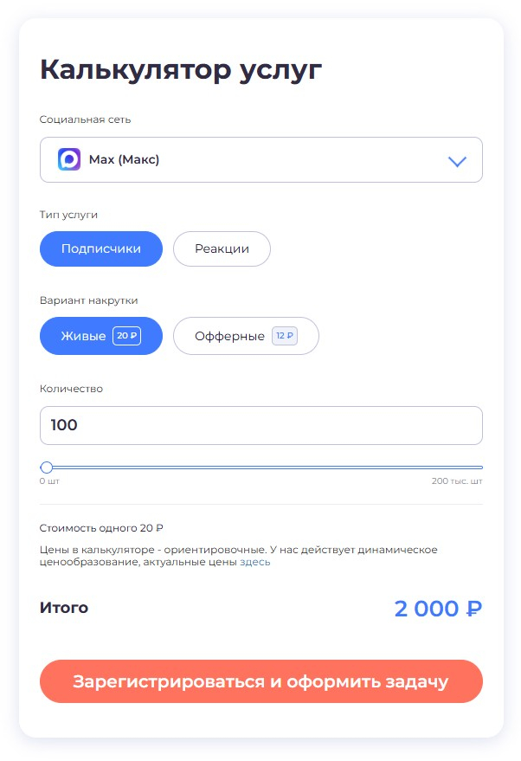Click the 20 ₽ price badge

pos(127,336)
